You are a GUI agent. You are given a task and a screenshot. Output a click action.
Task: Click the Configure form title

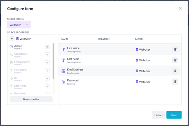click(x=20, y=9)
